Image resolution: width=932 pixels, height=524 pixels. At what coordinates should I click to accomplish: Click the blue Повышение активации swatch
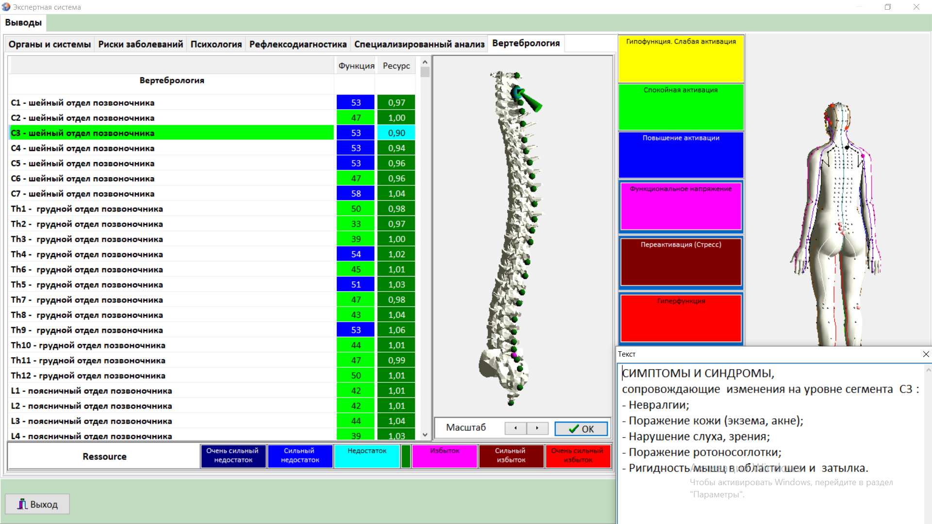coord(681,155)
